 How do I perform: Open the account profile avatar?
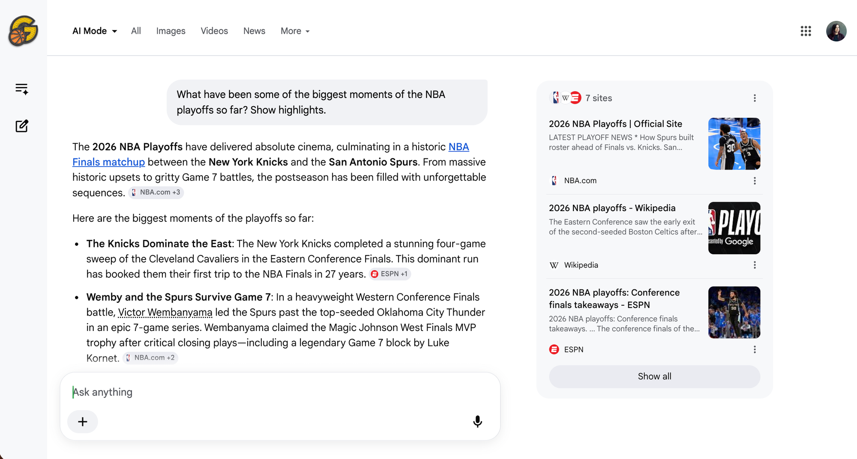(836, 31)
